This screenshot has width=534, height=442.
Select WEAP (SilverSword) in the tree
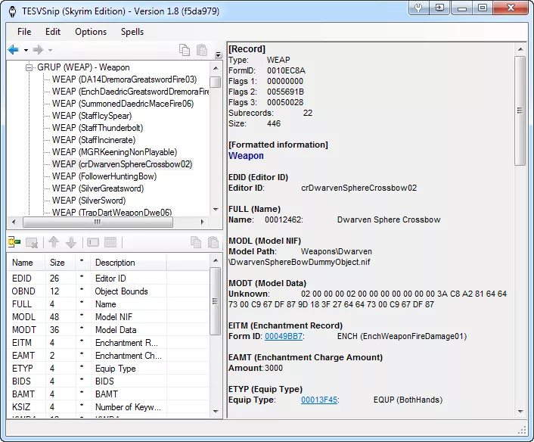(88, 201)
